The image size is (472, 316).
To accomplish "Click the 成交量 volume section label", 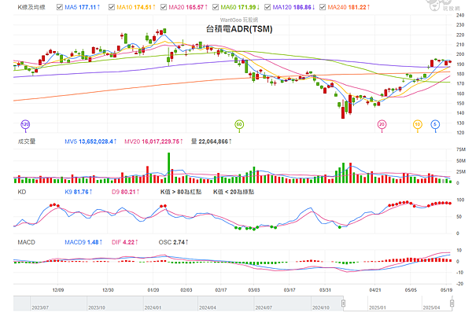I will [27, 141].
